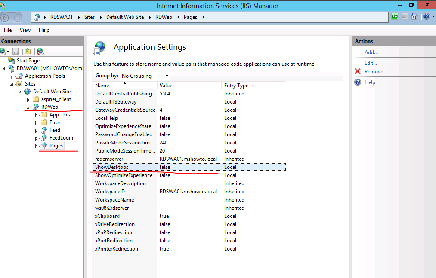The image size is (436, 278).
Task: Sort by Entry Type column header
Action: click(x=254, y=85)
